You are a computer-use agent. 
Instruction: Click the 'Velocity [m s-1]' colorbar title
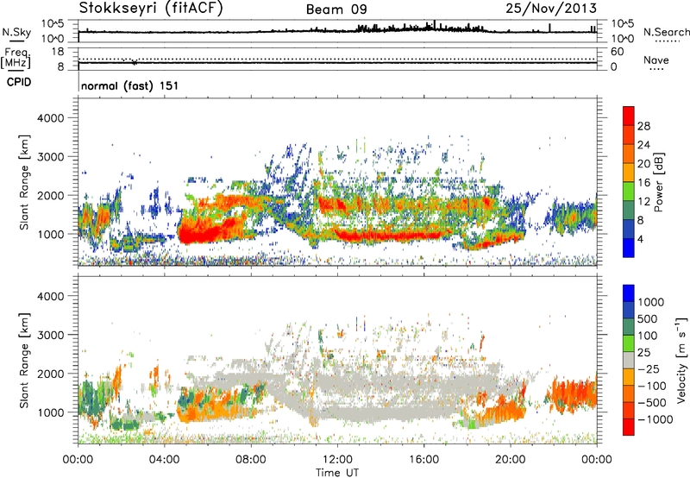pyautogui.click(x=681, y=360)
